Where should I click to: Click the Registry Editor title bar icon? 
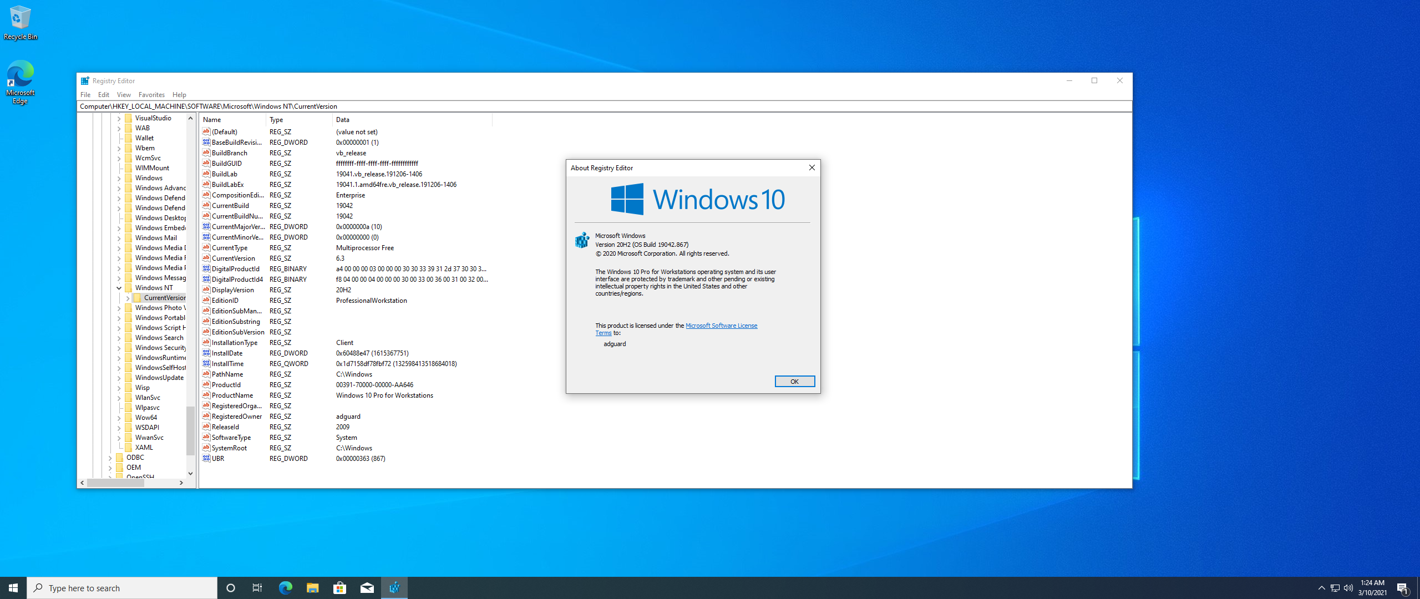coord(85,81)
